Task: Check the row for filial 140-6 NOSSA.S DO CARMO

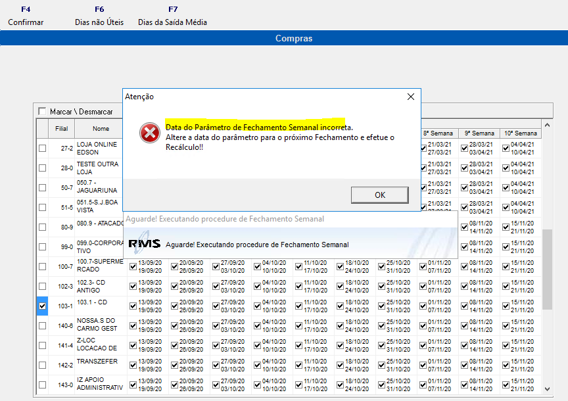Action: click(42, 325)
